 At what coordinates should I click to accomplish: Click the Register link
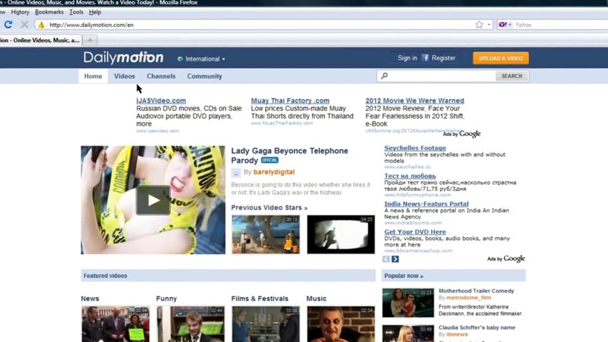click(443, 58)
